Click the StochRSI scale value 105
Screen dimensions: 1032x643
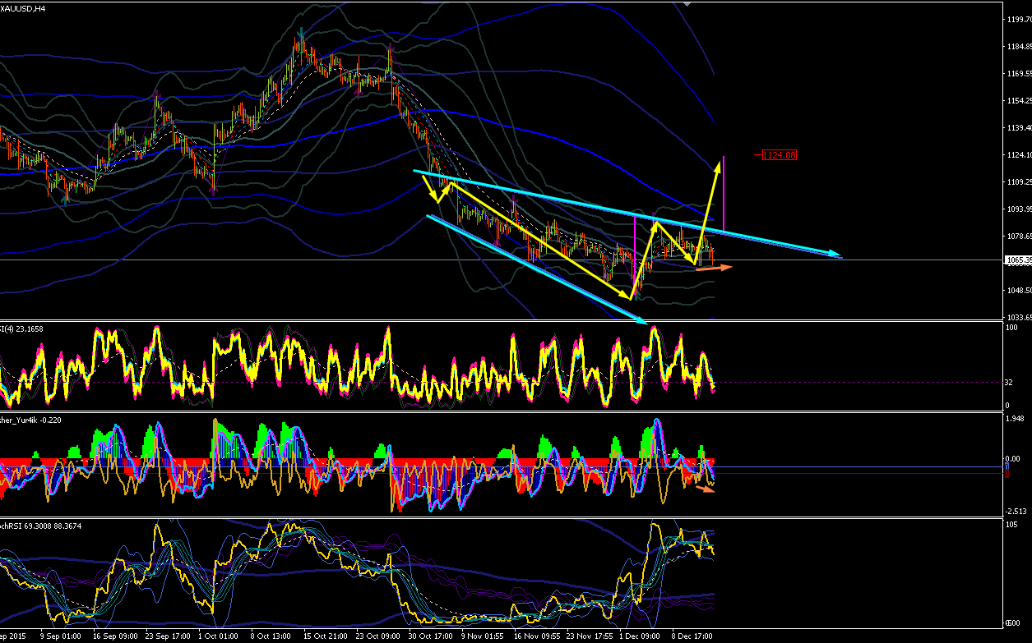(1013, 525)
